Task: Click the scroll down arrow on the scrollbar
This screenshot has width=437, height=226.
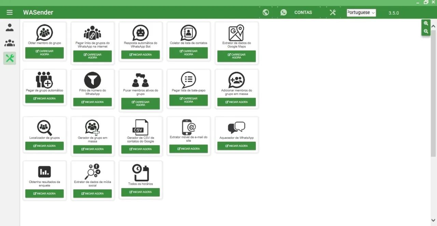Action: (x=433, y=221)
